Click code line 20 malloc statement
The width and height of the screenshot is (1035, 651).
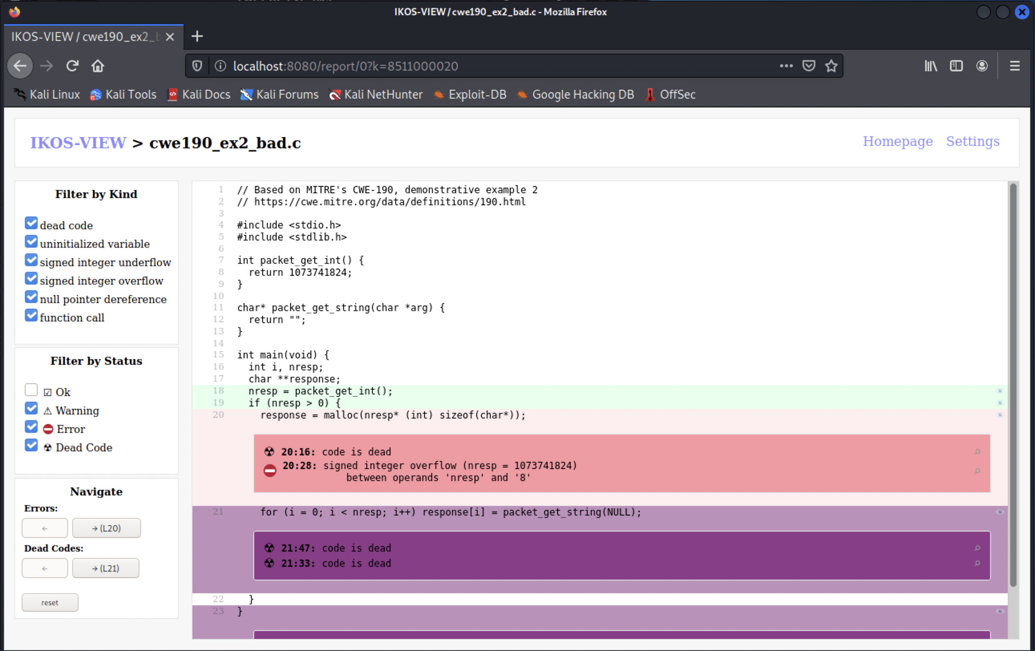pos(392,415)
